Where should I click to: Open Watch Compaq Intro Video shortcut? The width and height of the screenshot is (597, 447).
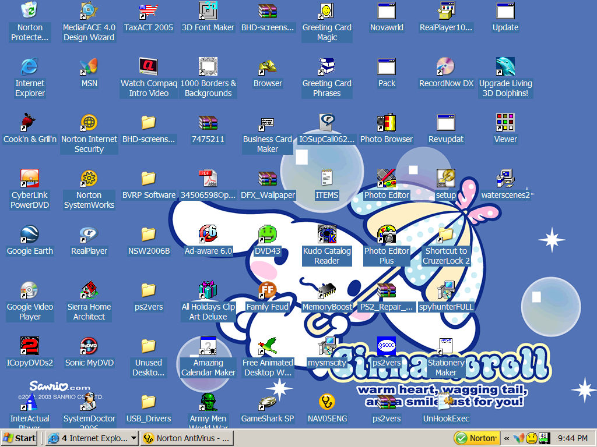click(149, 66)
